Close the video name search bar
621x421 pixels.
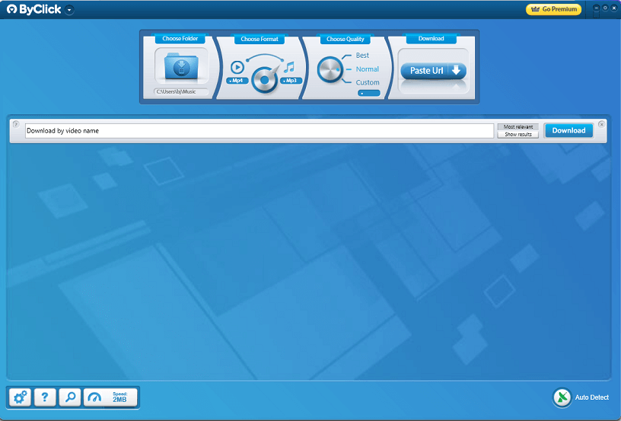coord(601,124)
